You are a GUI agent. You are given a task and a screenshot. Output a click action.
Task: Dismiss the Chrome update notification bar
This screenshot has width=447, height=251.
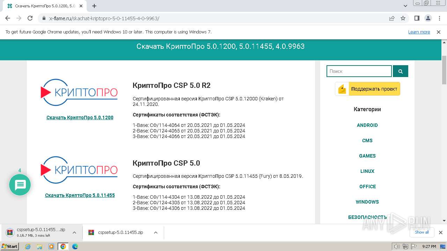tap(439, 32)
